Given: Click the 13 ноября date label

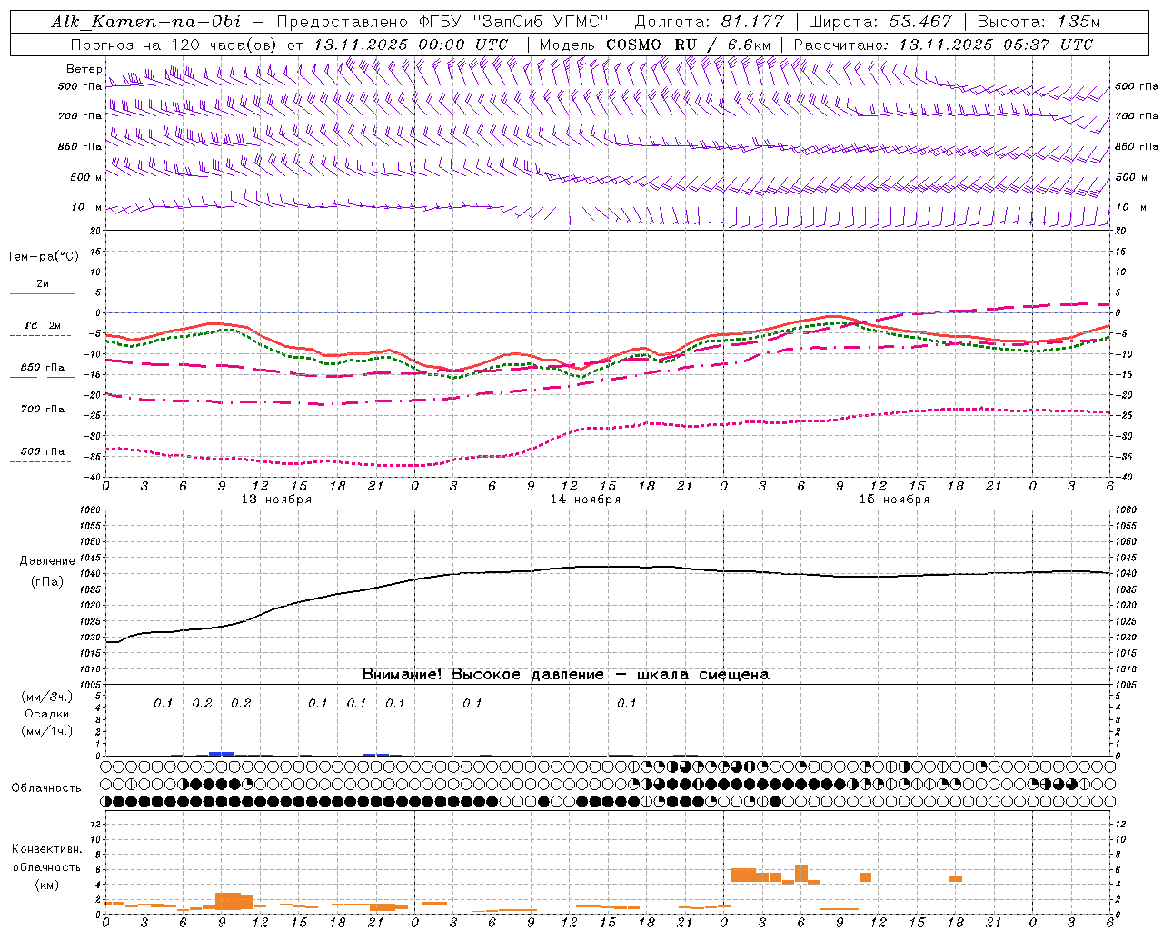Looking at the screenshot, I should click(276, 500).
